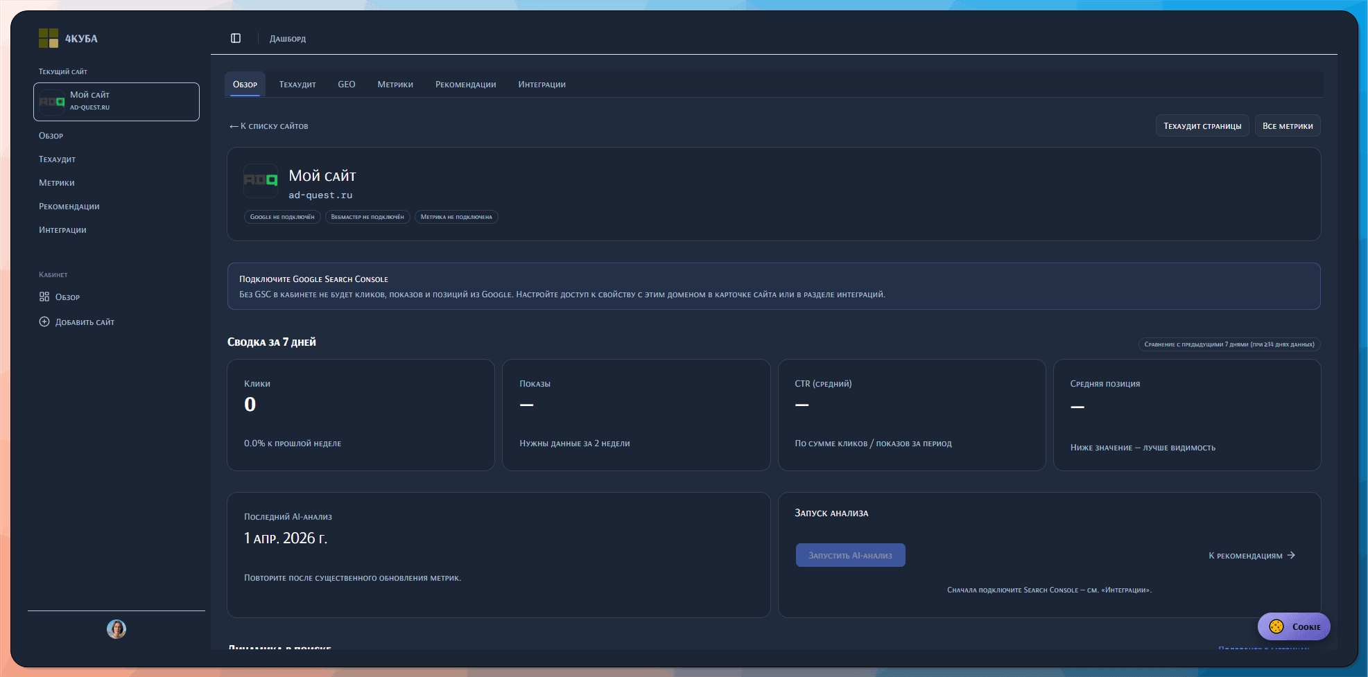
Task: Switch to the Техаудит tab
Action: point(297,85)
